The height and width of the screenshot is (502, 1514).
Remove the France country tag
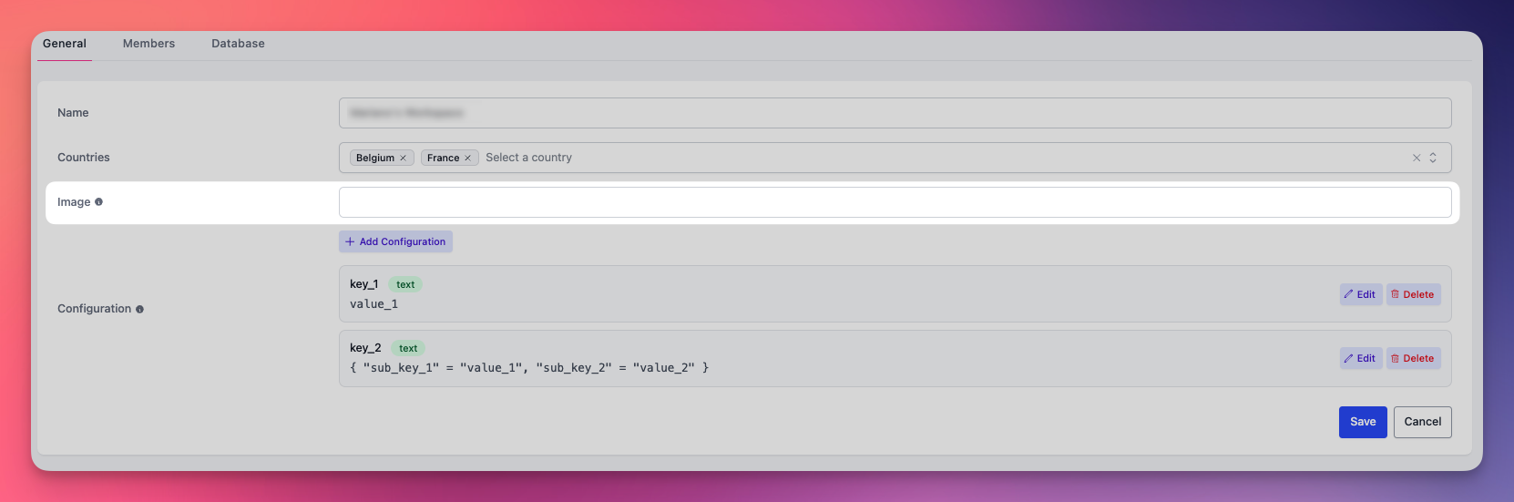point(467,159)
